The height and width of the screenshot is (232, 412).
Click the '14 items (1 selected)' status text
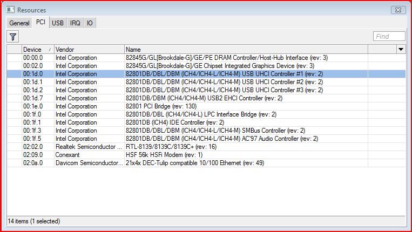(34, 221)
